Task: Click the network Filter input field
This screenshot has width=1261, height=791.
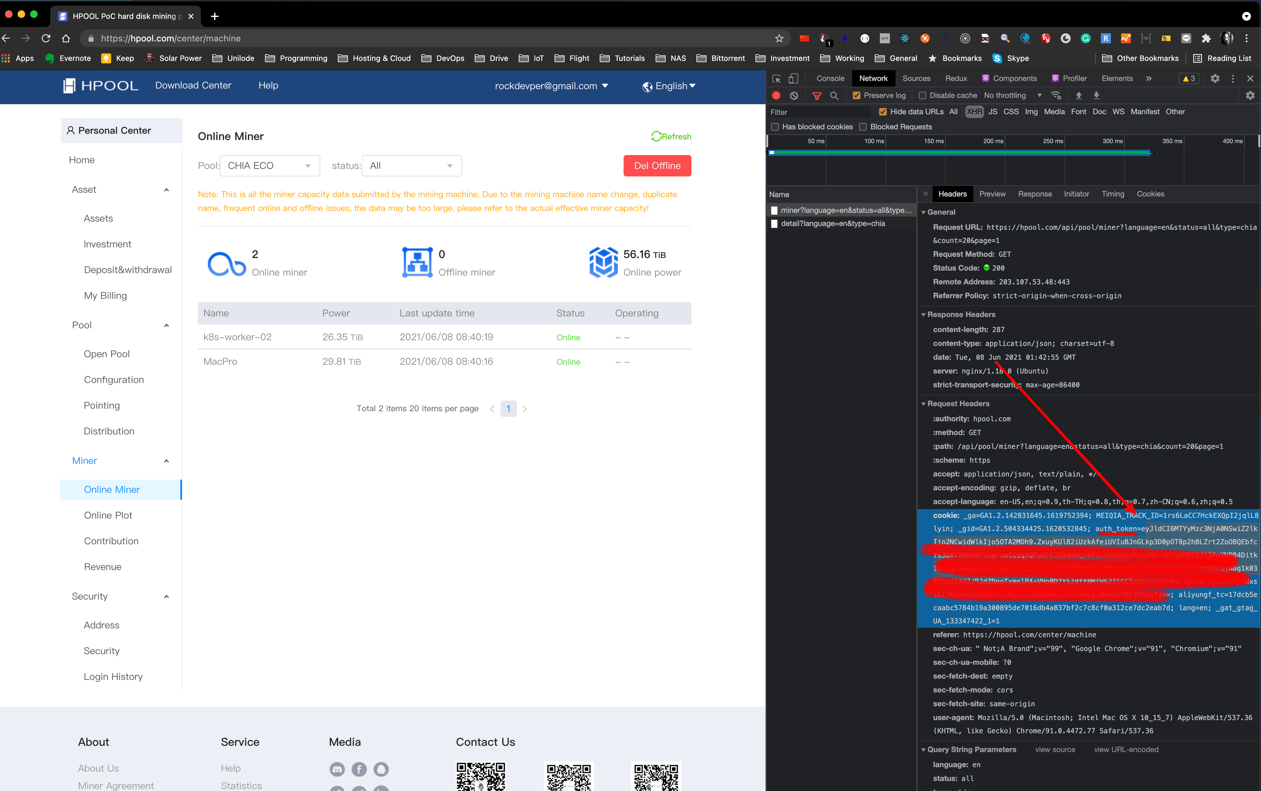Action: (819, 112)
